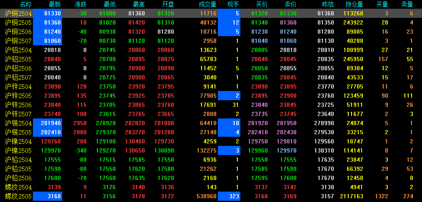Viewport: 422px width, 202px height.
Task: Click the 昨结 column header
Action: pyautogui.click(x=328, y=4)
